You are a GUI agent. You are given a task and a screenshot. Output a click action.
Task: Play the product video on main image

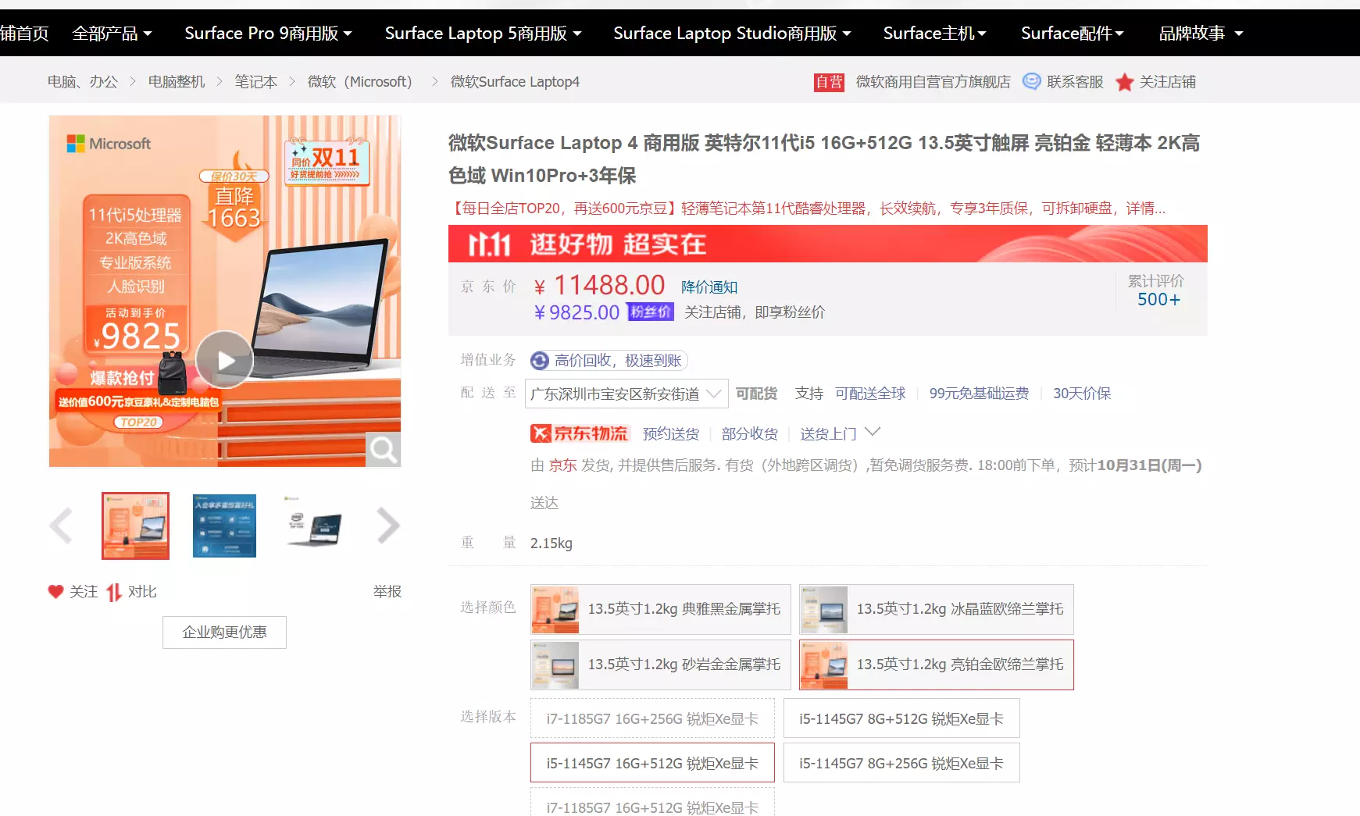(x=224, y=360)
